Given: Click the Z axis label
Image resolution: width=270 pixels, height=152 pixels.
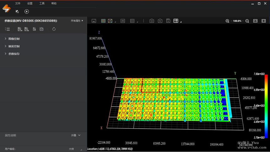Looking at the screenshot, I should (99, 32).
